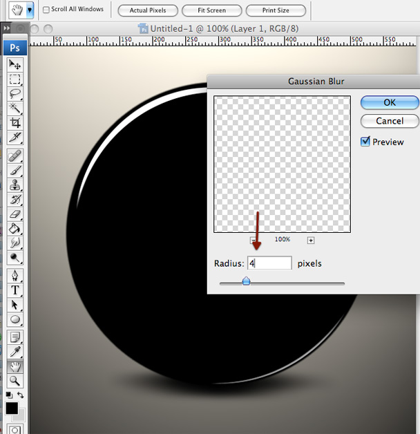Click the Print Size button
420x434 pixels.
click(276, 10)
